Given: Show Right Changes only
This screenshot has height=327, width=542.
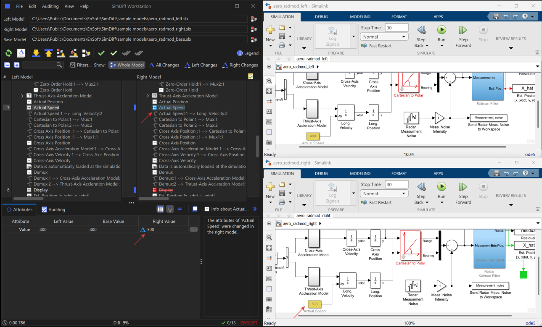Looking at the screenshot, I should pos(240,65).
